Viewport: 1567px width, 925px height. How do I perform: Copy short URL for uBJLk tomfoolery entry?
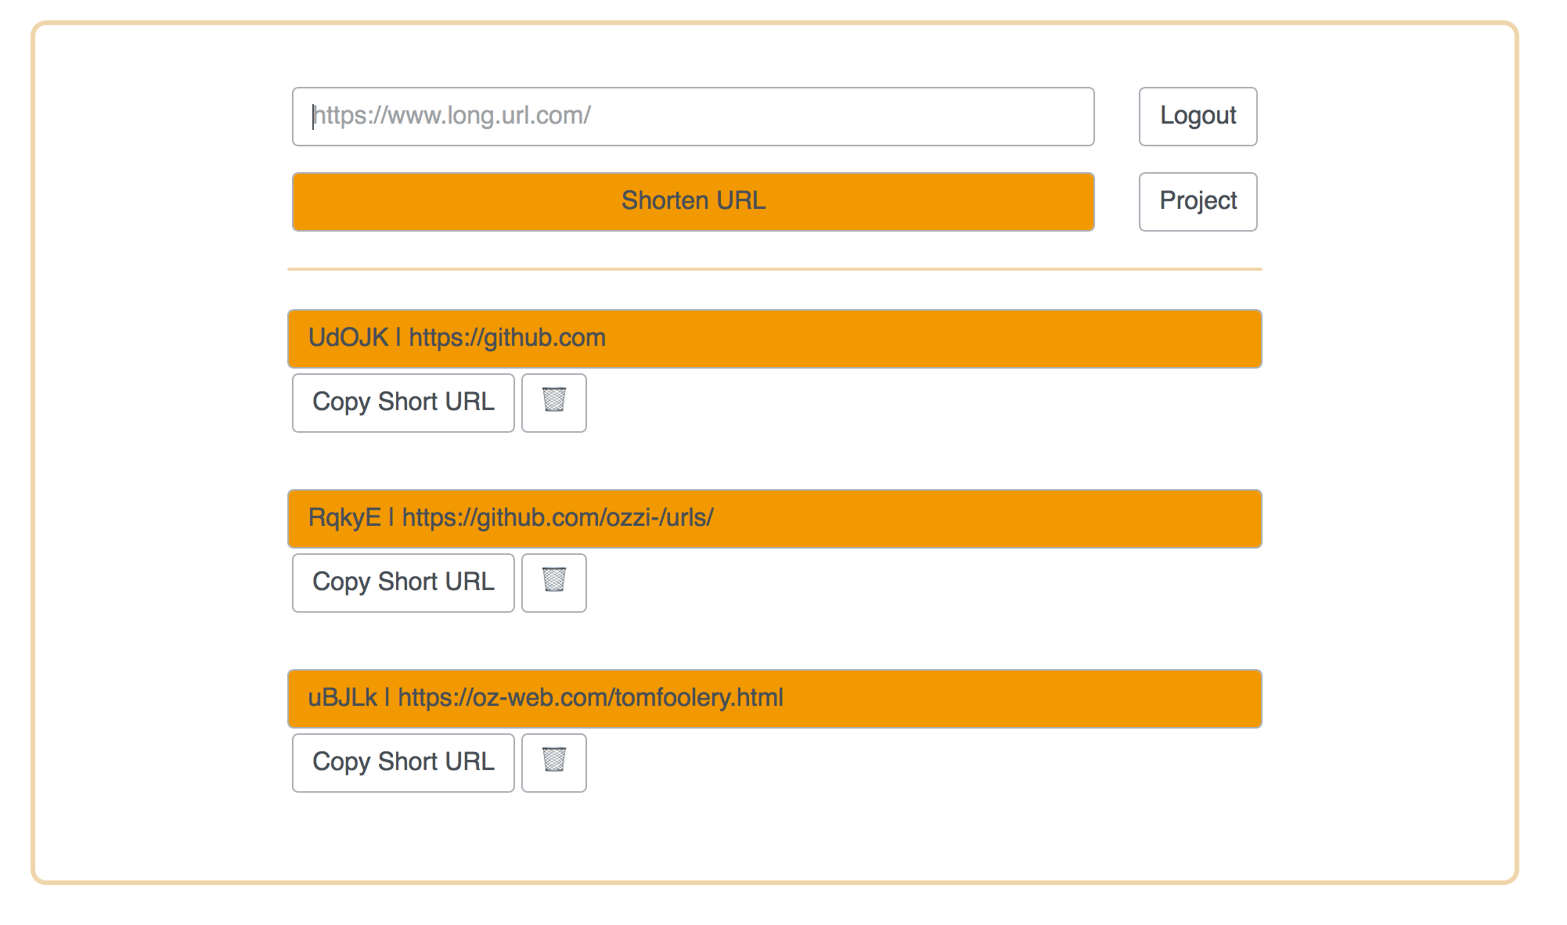(x=403, y=763)
